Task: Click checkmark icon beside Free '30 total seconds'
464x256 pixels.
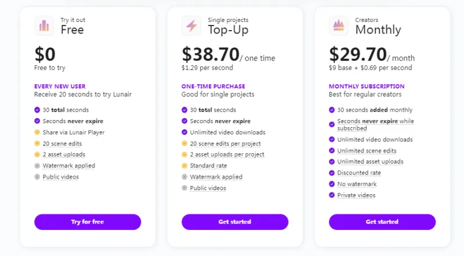Action: coord(37,110)
